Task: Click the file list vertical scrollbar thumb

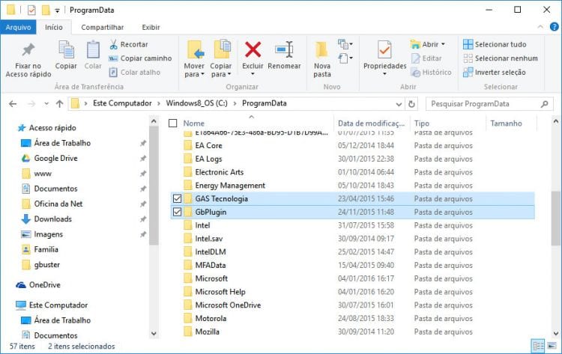Action: pyautogui.click(x=555, y=219)
